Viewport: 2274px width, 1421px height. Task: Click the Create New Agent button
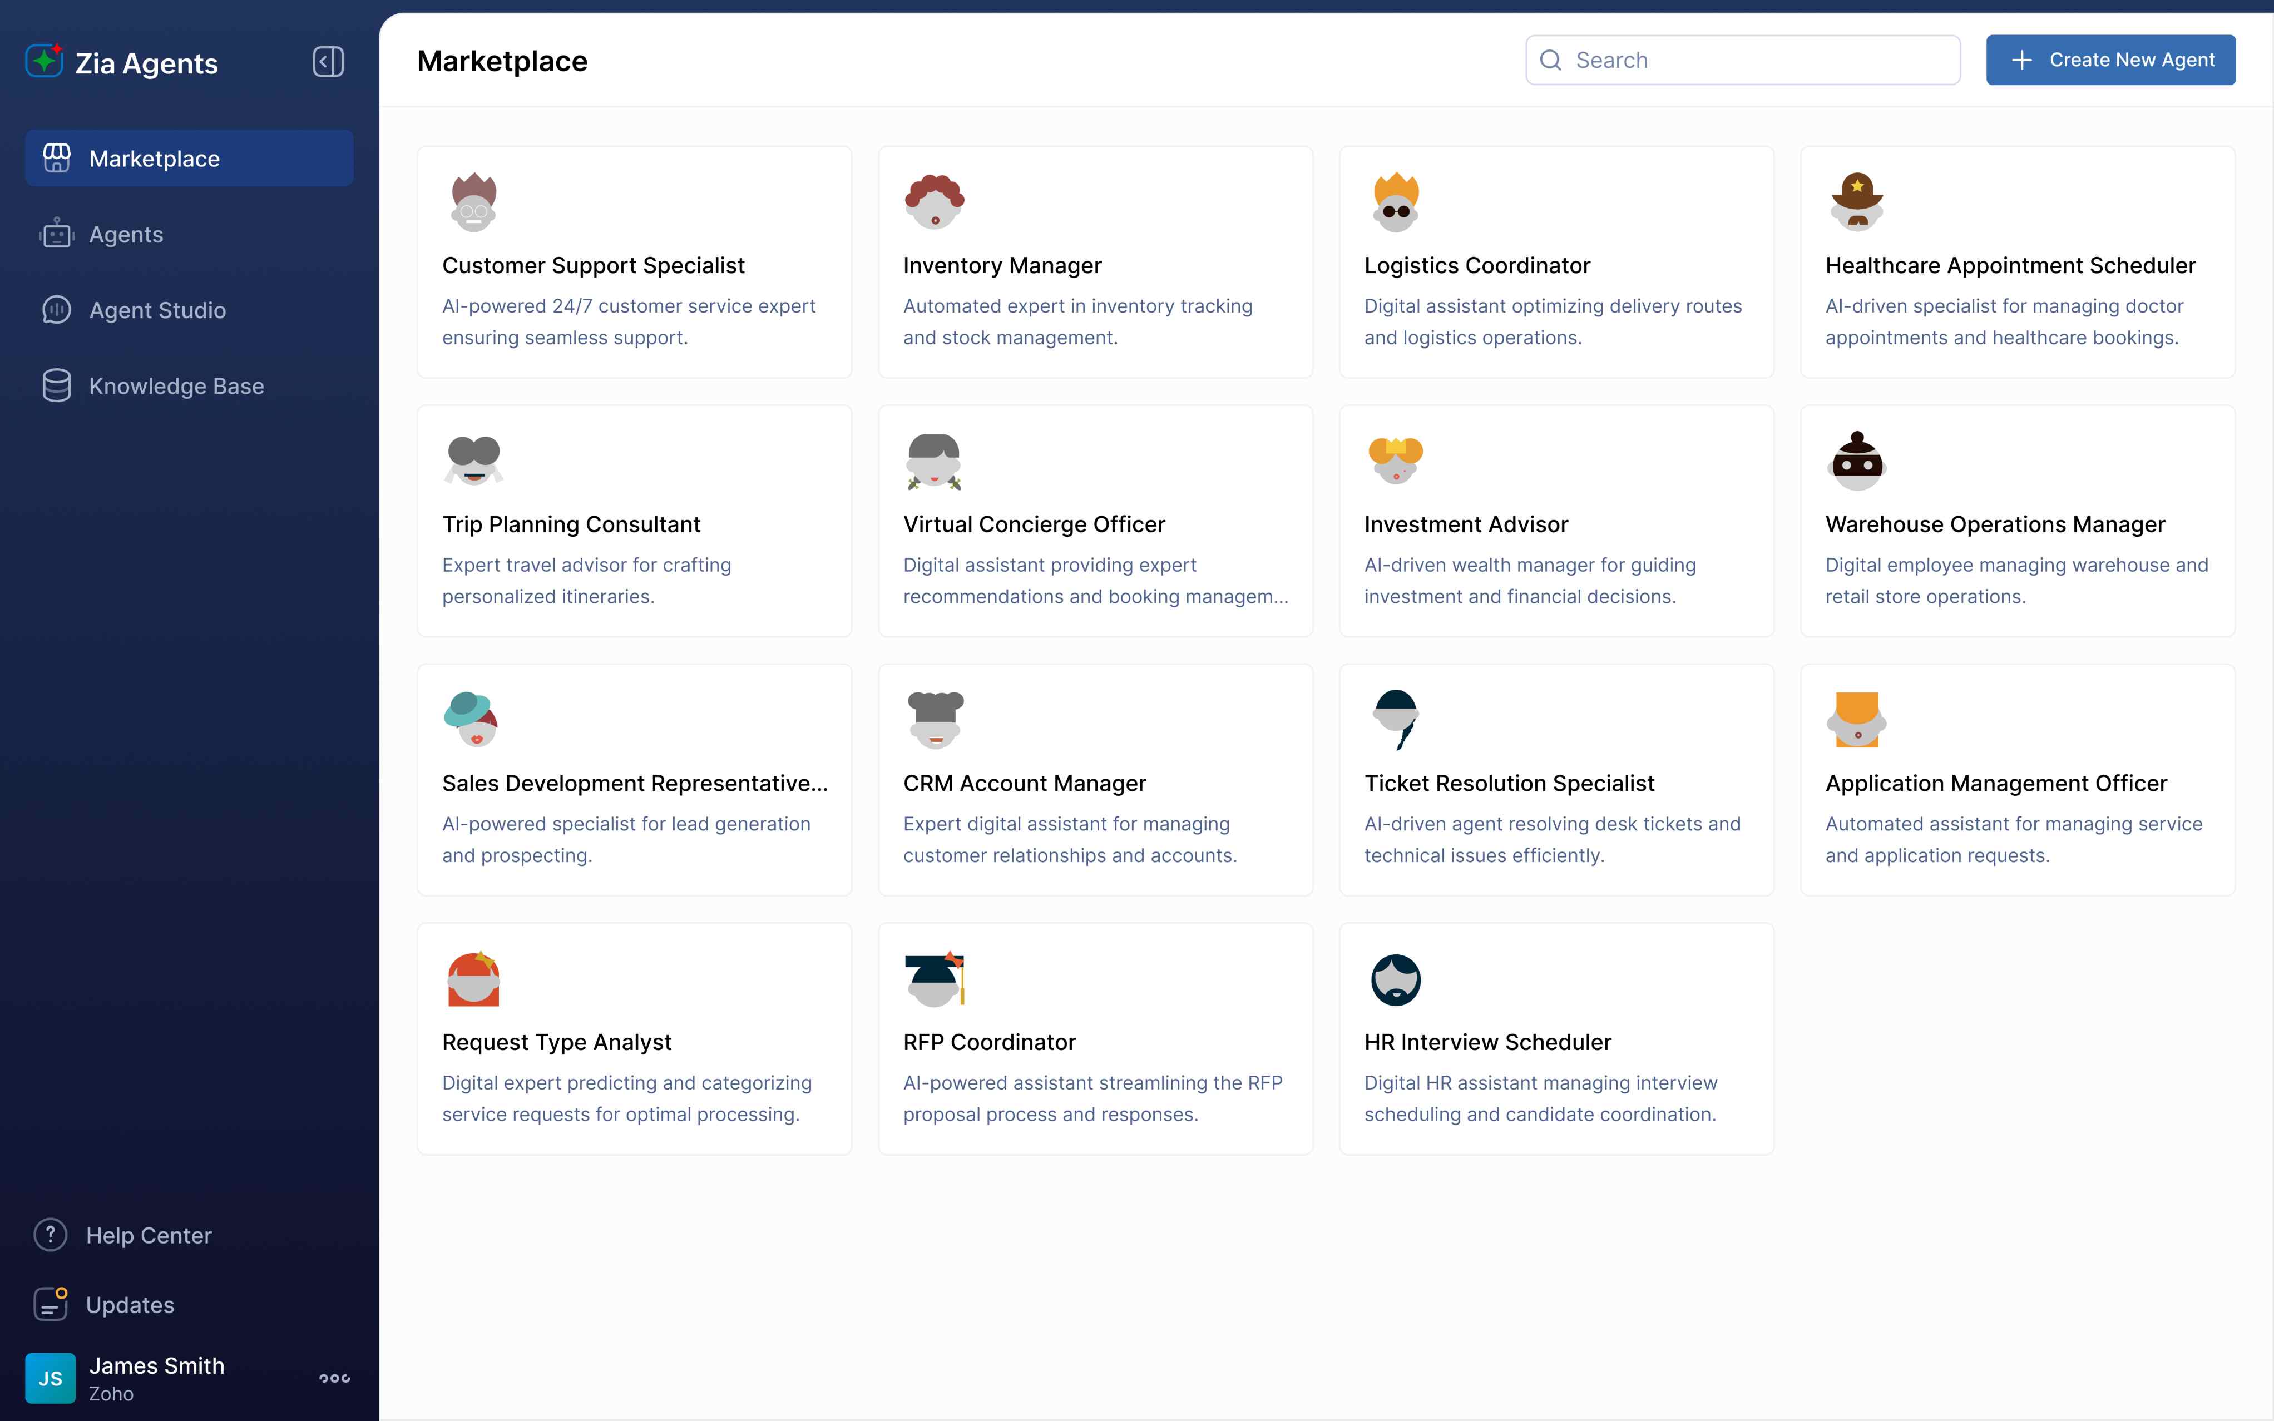(x=2109, y=59)
